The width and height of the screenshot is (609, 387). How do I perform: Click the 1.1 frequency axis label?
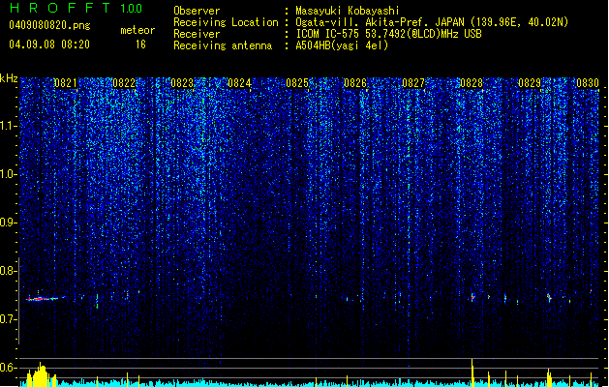click(x=9, y=126)
